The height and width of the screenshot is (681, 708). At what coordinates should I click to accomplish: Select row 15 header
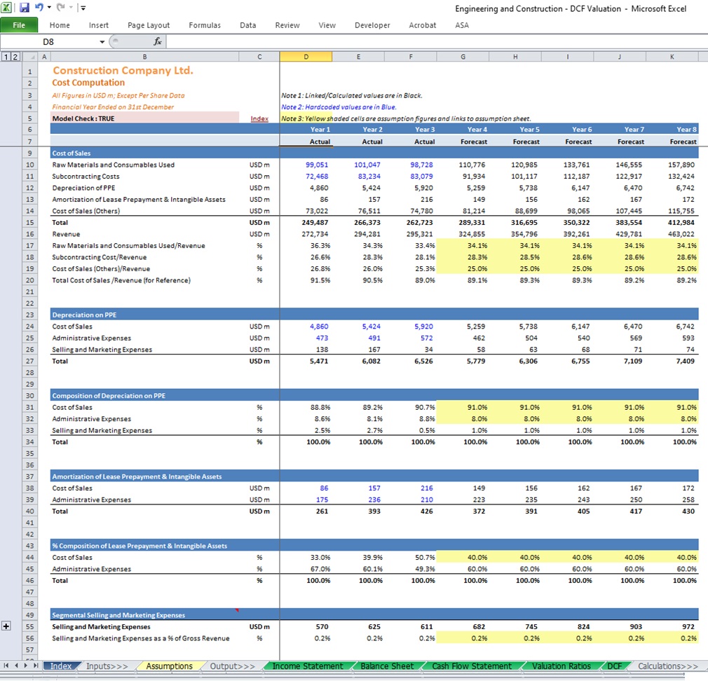[x=30, y=223]
